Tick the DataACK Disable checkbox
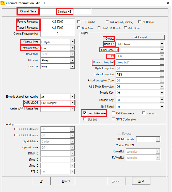Screen dimensions: 172x192 pos(99,28)
